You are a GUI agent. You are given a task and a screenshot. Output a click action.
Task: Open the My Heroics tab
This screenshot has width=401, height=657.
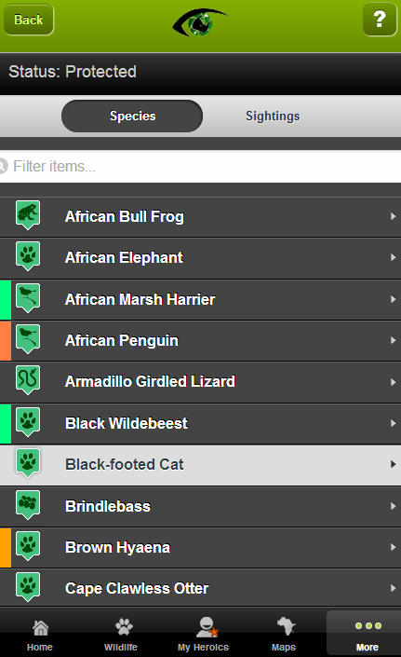(203, 636)
